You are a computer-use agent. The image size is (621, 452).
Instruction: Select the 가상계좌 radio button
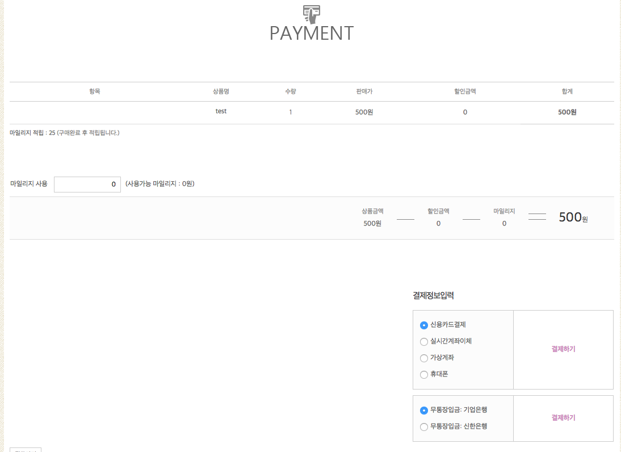[x=424, y=358]
